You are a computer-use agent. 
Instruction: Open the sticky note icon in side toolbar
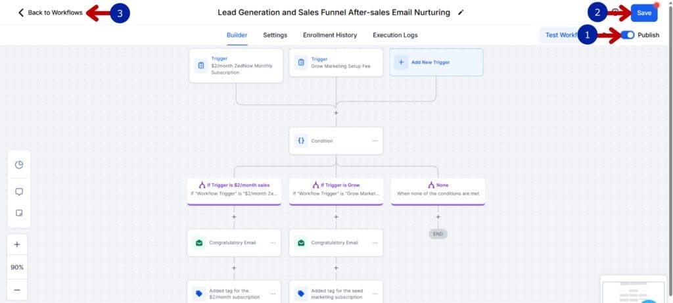[x=19, y=213]
